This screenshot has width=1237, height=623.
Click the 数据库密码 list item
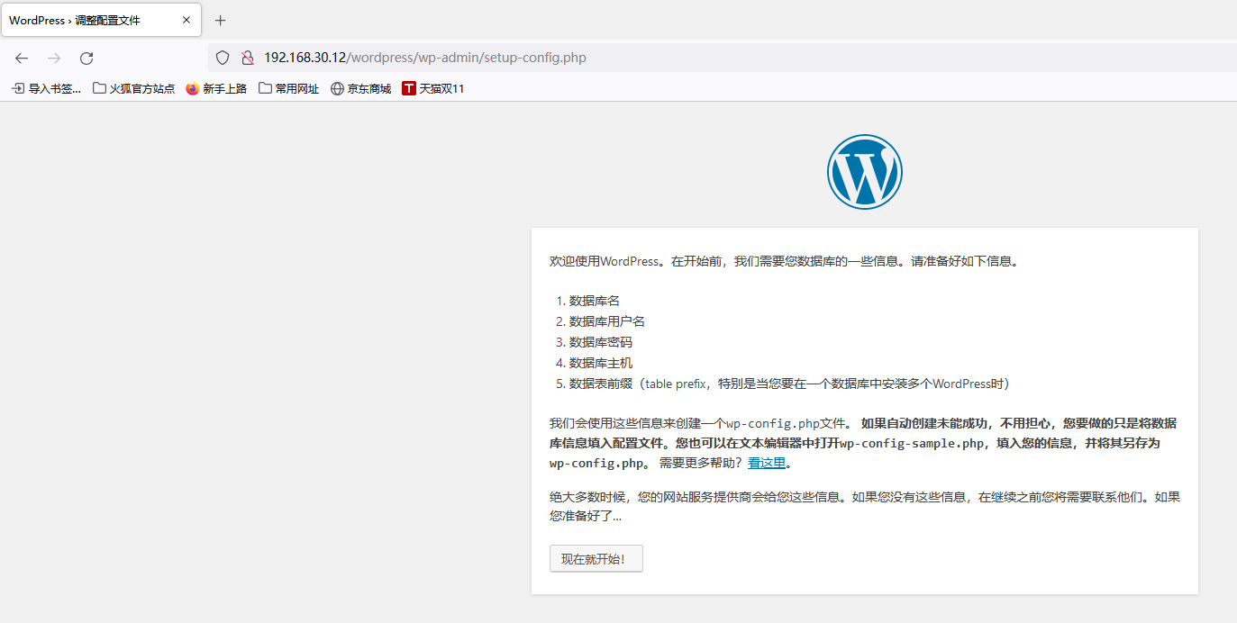[601, 342]
